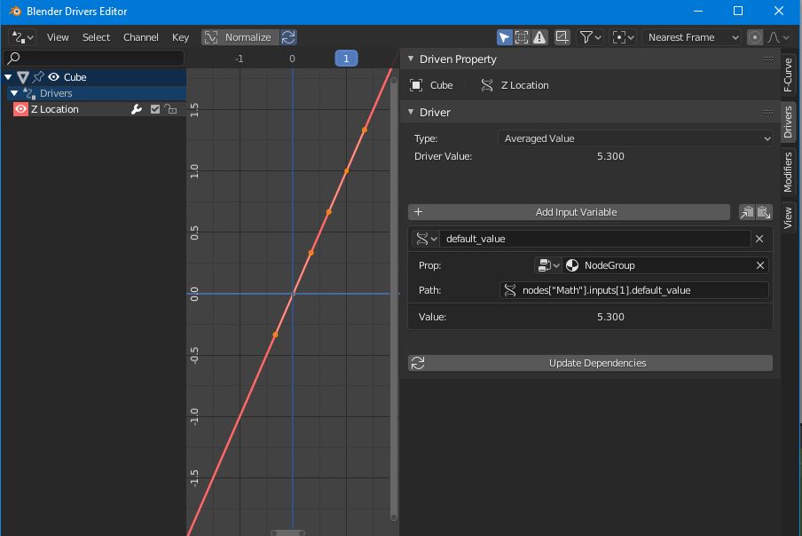Collapse the Driven Property panel
The width and height of the screenshot is (802, 536).
coord(411,59)
